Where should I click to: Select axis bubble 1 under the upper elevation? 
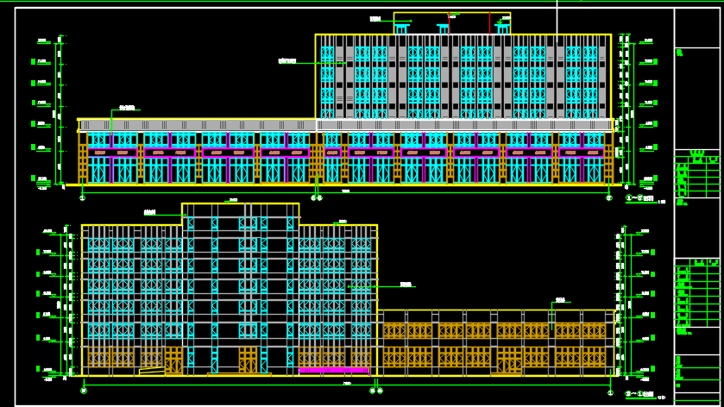point(82,198)
